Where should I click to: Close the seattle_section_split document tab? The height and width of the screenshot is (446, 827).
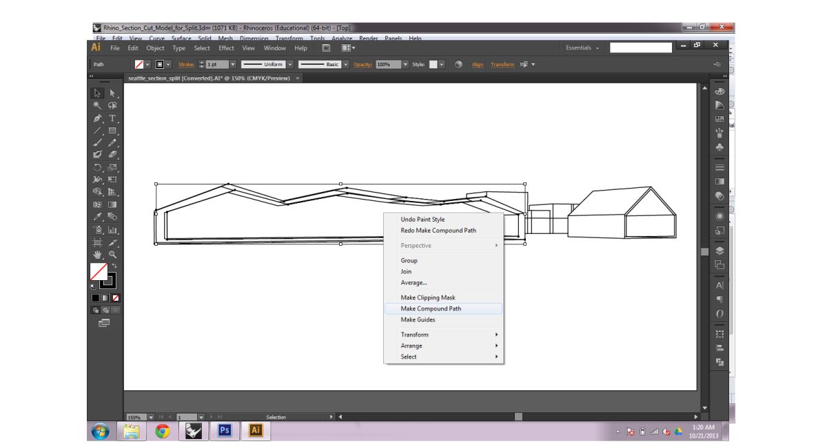298,78
